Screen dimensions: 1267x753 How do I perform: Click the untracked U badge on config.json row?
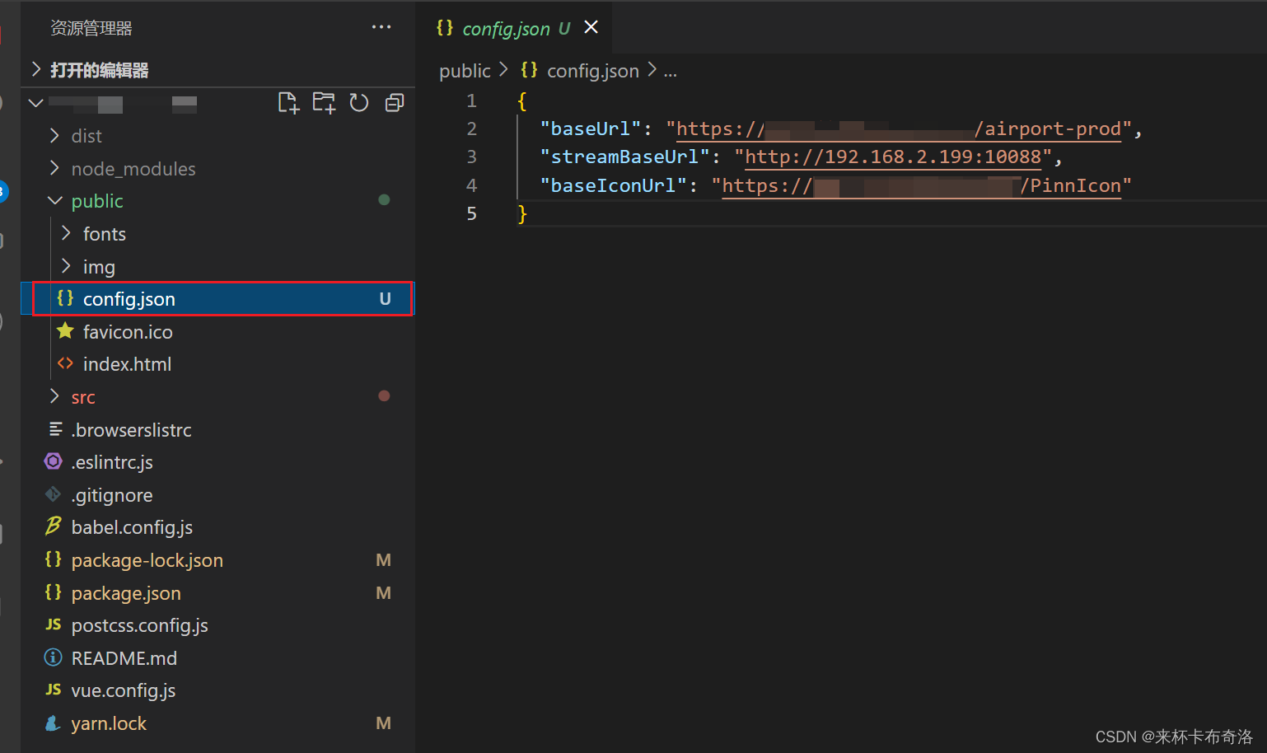(385, 299)
